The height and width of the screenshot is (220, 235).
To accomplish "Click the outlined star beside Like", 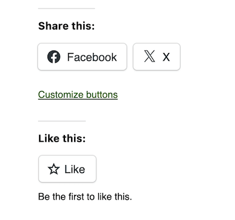I will click(x=54, y=169).
